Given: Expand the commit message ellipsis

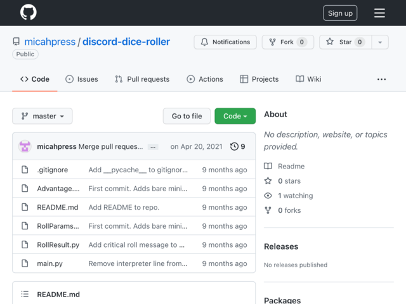Looking at the screenshot, I should click(x=153, y=147).
